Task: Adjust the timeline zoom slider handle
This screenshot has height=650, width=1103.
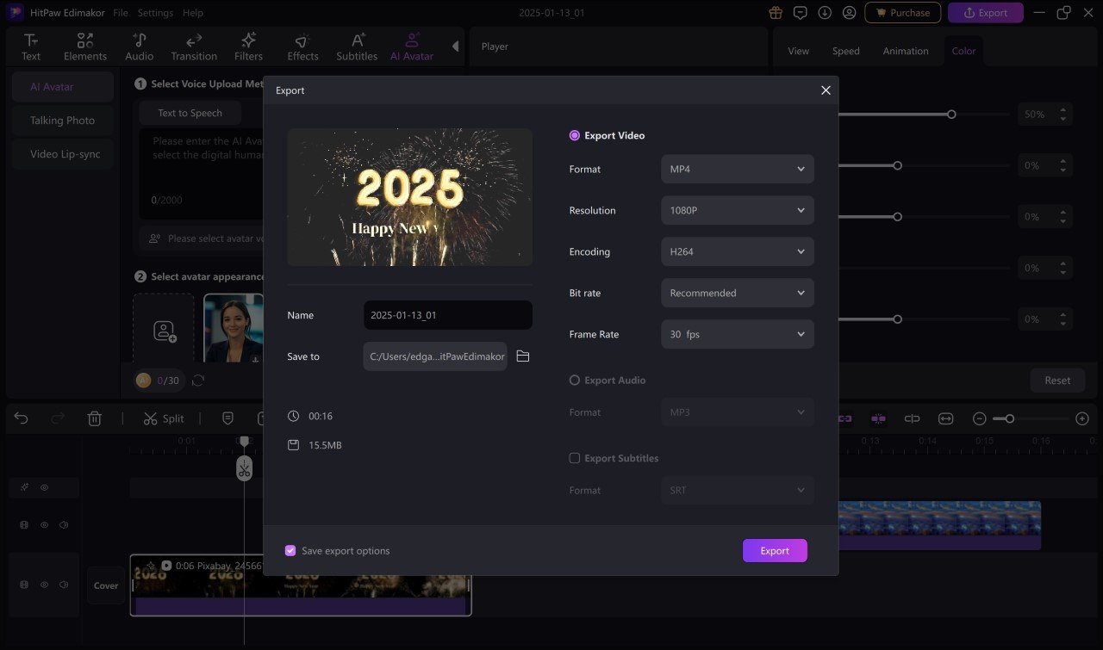Action: pos(1009,418)
